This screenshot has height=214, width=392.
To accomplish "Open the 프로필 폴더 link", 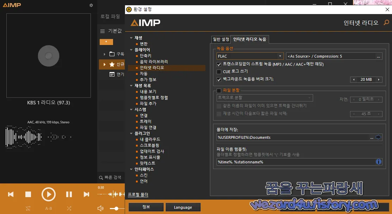I will (139, 194).
